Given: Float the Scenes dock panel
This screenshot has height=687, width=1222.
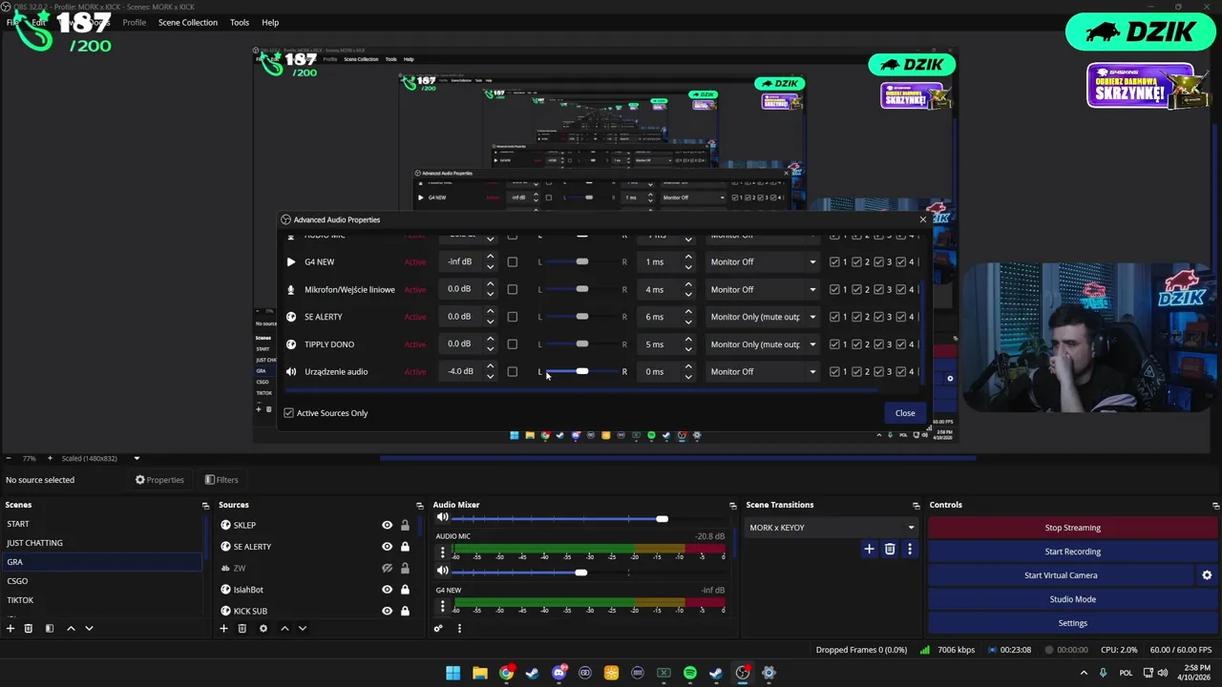Looking at the screenshot, I should (205, 506).
